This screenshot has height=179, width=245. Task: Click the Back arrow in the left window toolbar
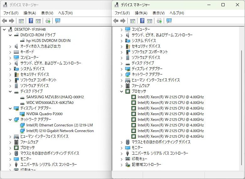pos(4,21)
